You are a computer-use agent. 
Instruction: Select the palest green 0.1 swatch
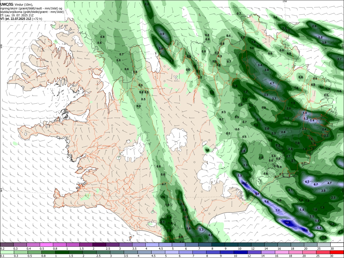coord(7,252)
